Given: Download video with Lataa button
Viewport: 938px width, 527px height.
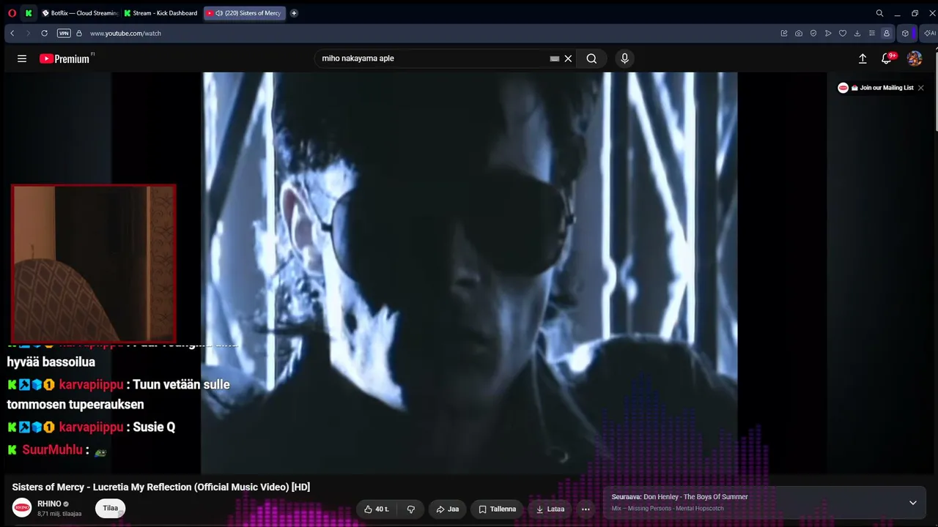Looking at the screenshot, I should (551, 509).
